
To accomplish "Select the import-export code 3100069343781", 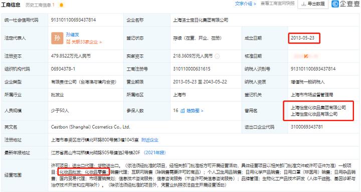I will tap(307, 127).
